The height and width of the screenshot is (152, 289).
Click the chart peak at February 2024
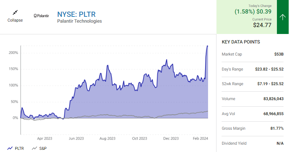(x=207, y=46)
